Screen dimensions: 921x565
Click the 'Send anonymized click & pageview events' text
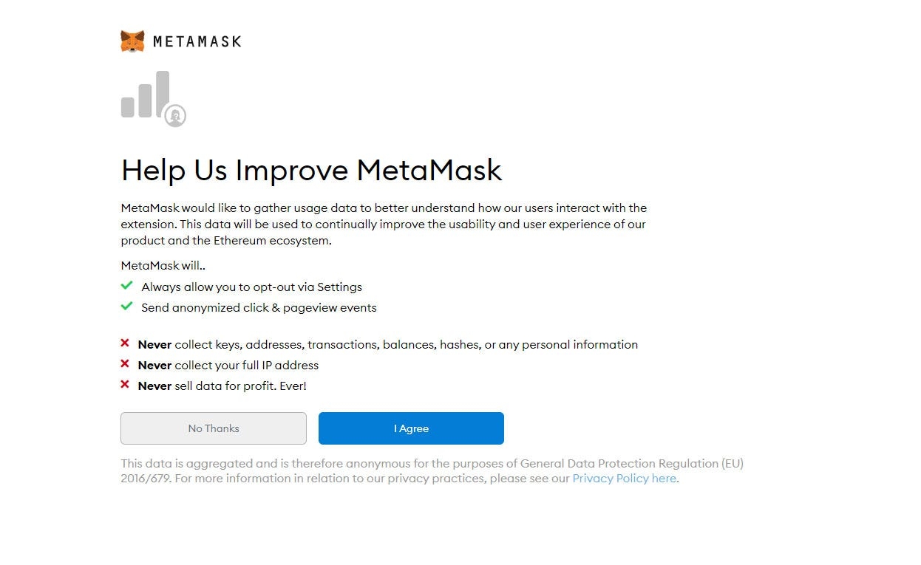(259, 307)
